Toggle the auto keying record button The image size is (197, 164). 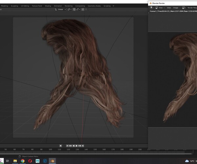(60, 146)
